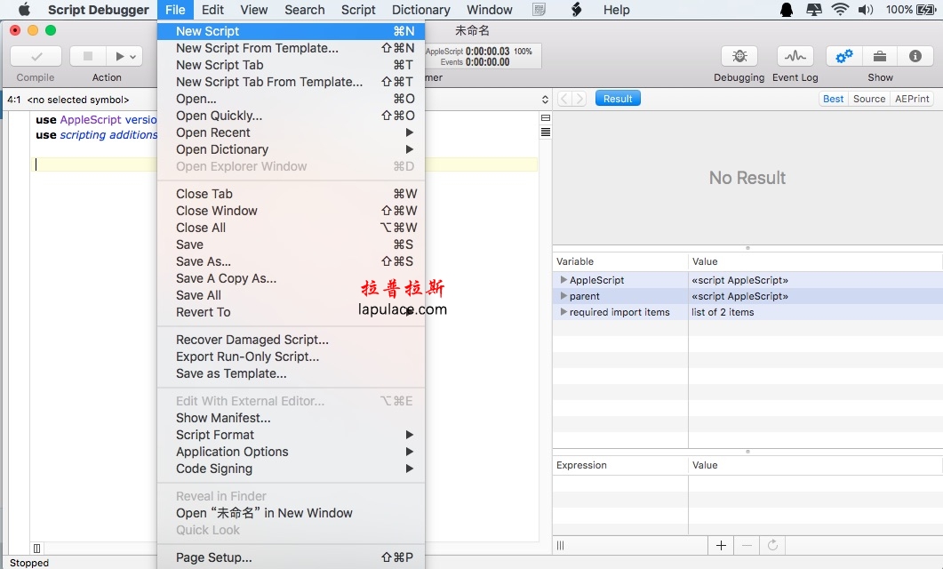This screenshot has width=943, height=569.
Task: Choose Page Setup… menu item
Action: (292, 557)
